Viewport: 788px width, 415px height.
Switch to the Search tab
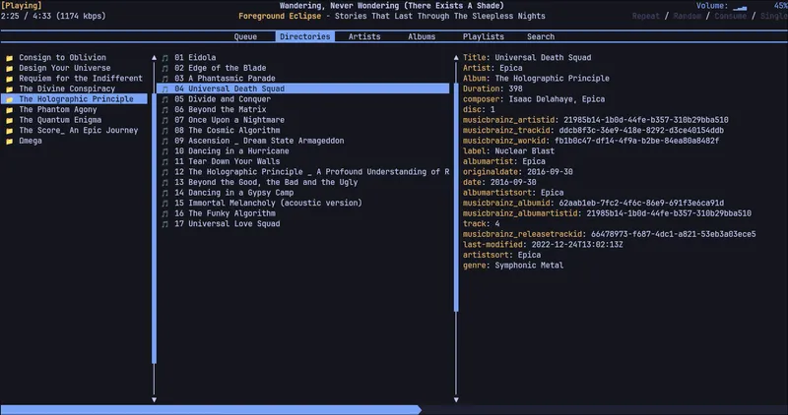tap(541, 36)
